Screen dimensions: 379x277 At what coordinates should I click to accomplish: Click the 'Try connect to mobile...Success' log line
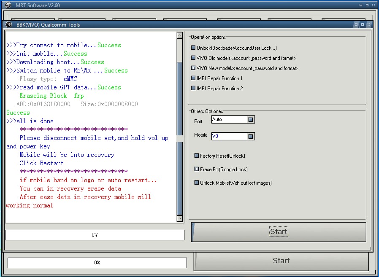tap(64, 45)
